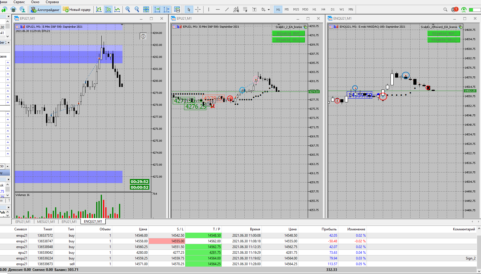Viewport: 481px width, 274px height.
Task: Zoom out on the chart
Action: pyautogui.click(x=137, y=9)
